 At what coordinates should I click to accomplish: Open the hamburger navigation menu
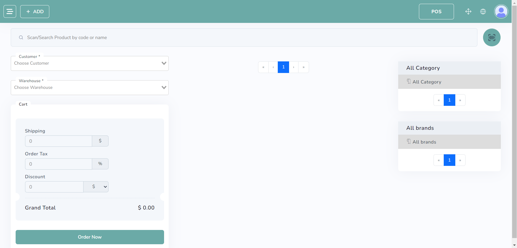point(9,11)
